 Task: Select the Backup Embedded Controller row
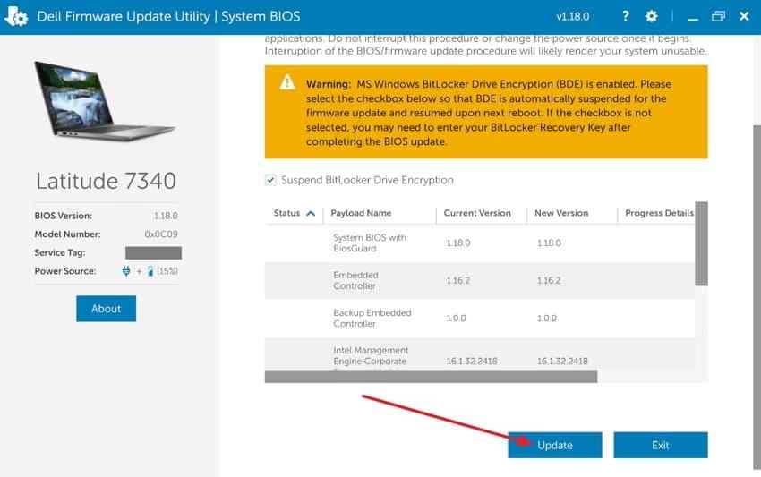click(x=480, y=319)
